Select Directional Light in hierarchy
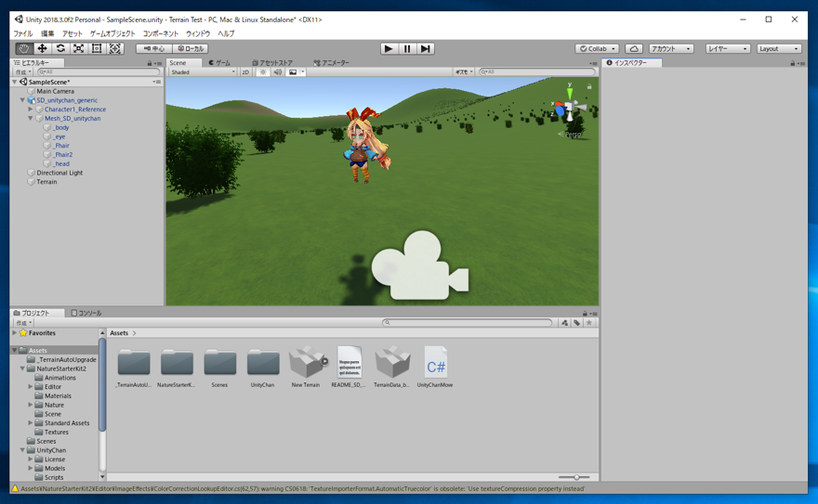The height and width of the screenshot is (504, 818). click(59, 173)
